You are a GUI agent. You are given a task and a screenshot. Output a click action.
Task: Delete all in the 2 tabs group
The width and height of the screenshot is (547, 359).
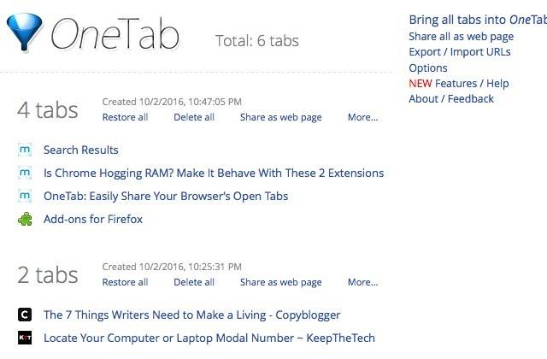pyautogui.click(x=194, y=282)
